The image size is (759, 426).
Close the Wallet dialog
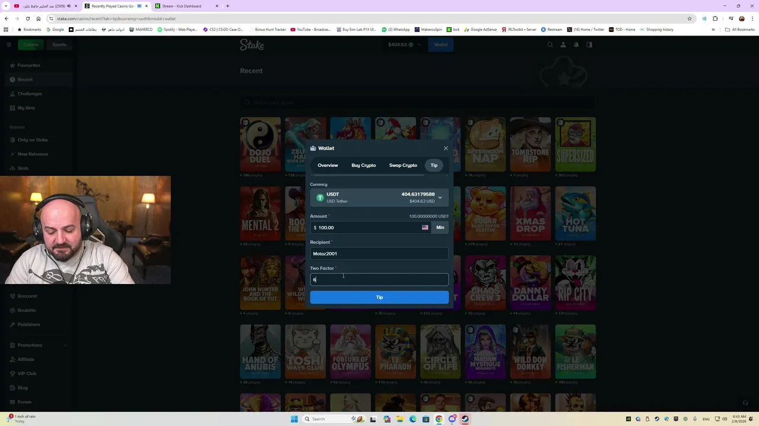[446, 148]
